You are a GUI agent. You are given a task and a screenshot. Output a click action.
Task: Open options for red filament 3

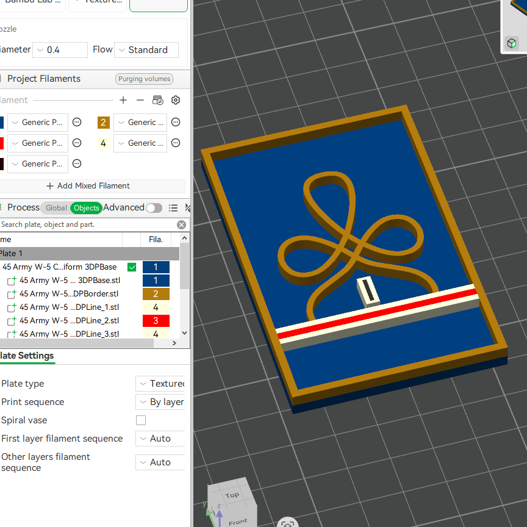(x=77, y=143)
